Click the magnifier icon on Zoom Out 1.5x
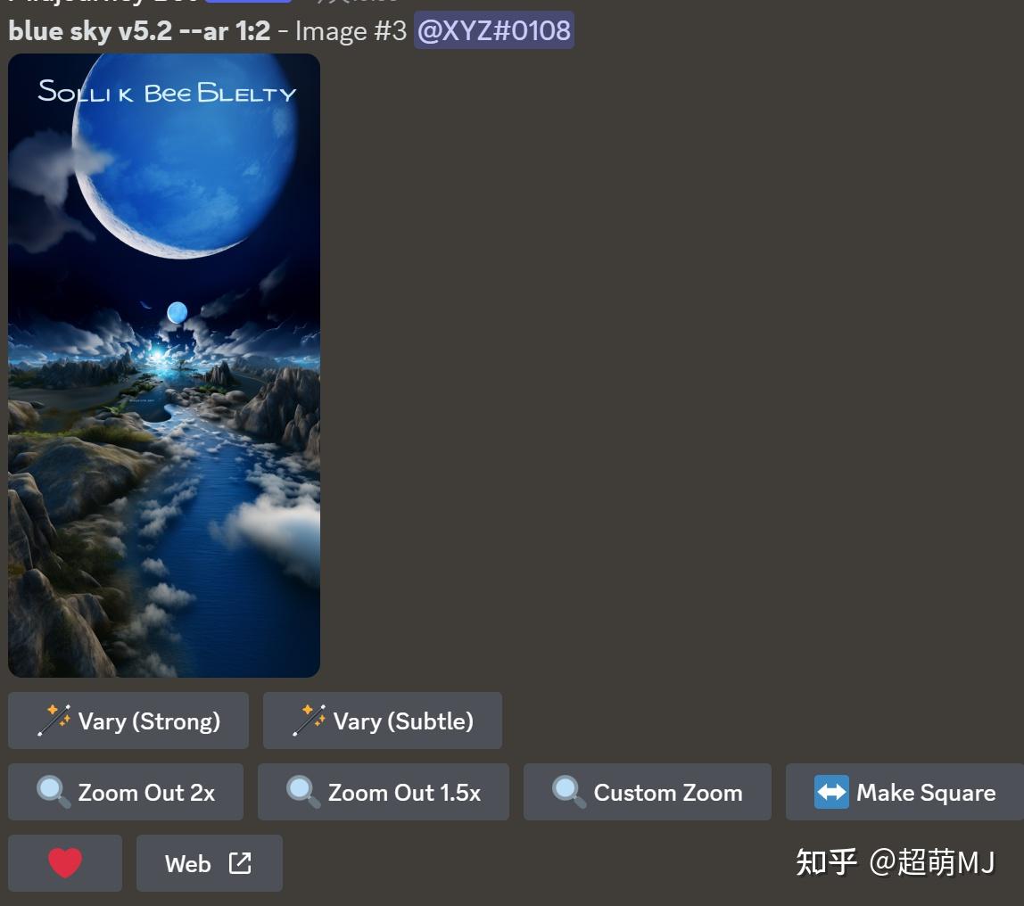Screen dimensions: 1024x906 [301, 791]
